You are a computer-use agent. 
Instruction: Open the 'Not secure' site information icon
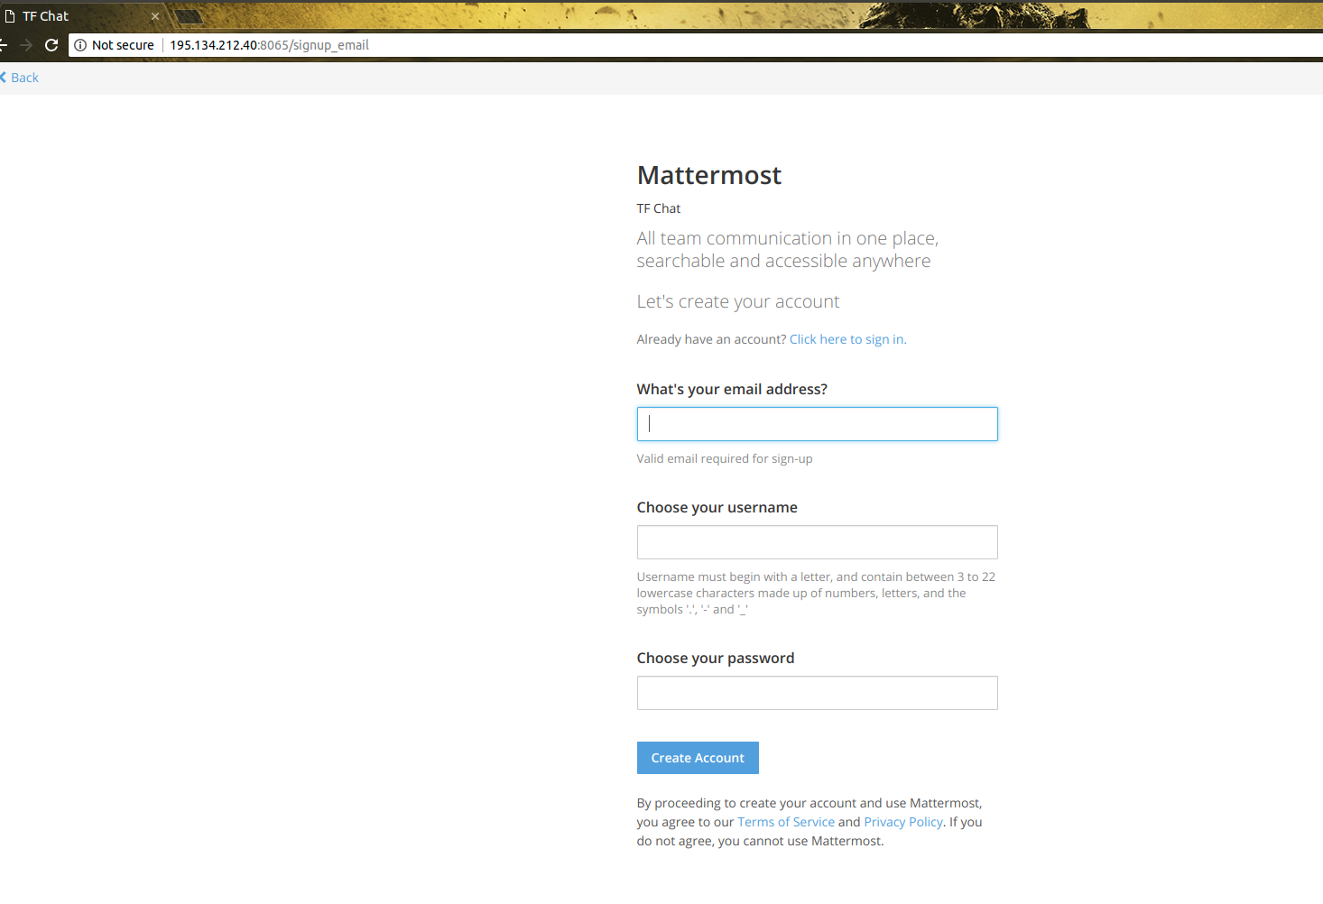pos(81,45)
